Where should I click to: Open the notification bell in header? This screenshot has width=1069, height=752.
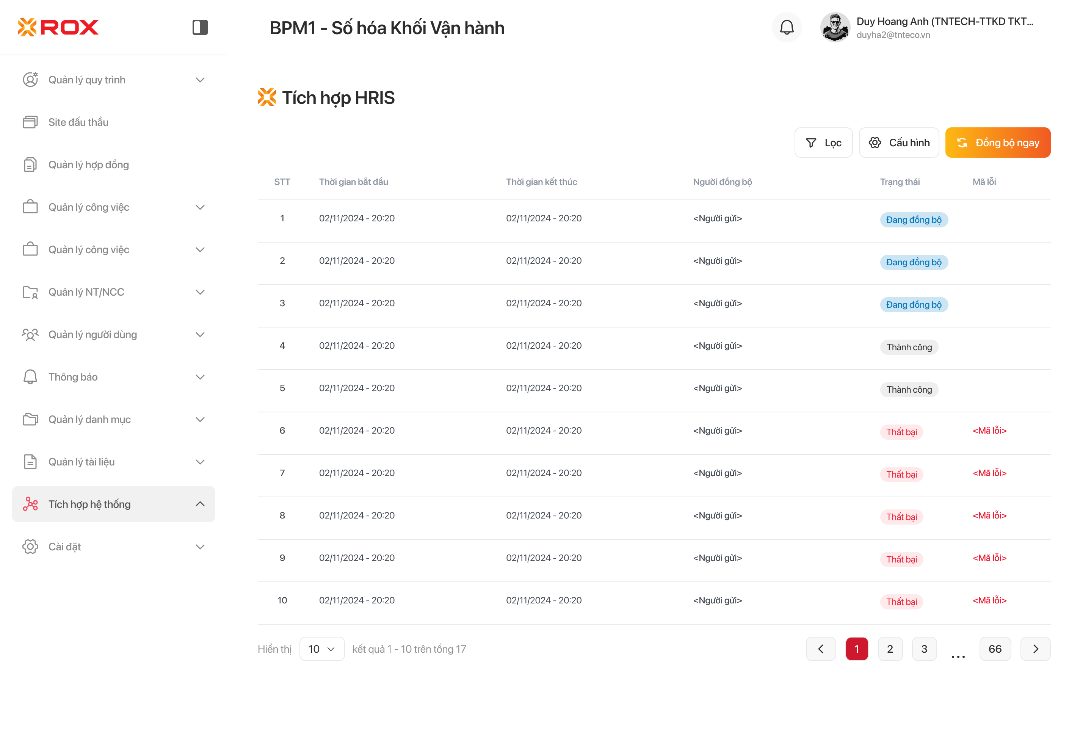[x=786, y=27]
